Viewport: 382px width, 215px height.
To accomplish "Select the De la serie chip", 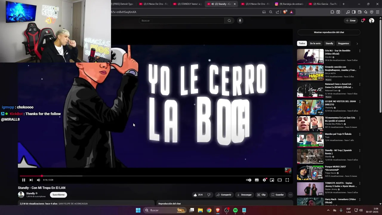I will tap(315, 44).
